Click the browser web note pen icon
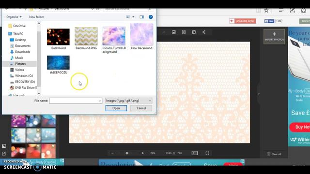The height and width of the screenshot is (174, 310). (292, 11)
